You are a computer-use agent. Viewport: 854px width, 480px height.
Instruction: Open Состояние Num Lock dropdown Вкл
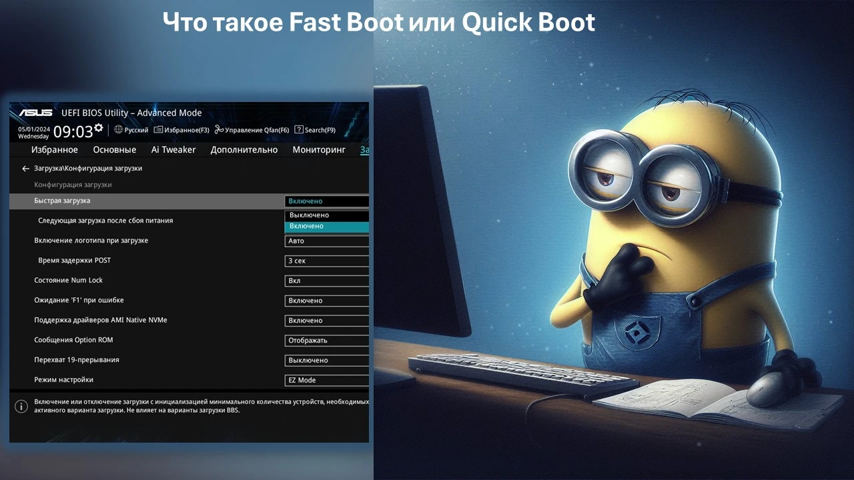(x=326, y=281)
